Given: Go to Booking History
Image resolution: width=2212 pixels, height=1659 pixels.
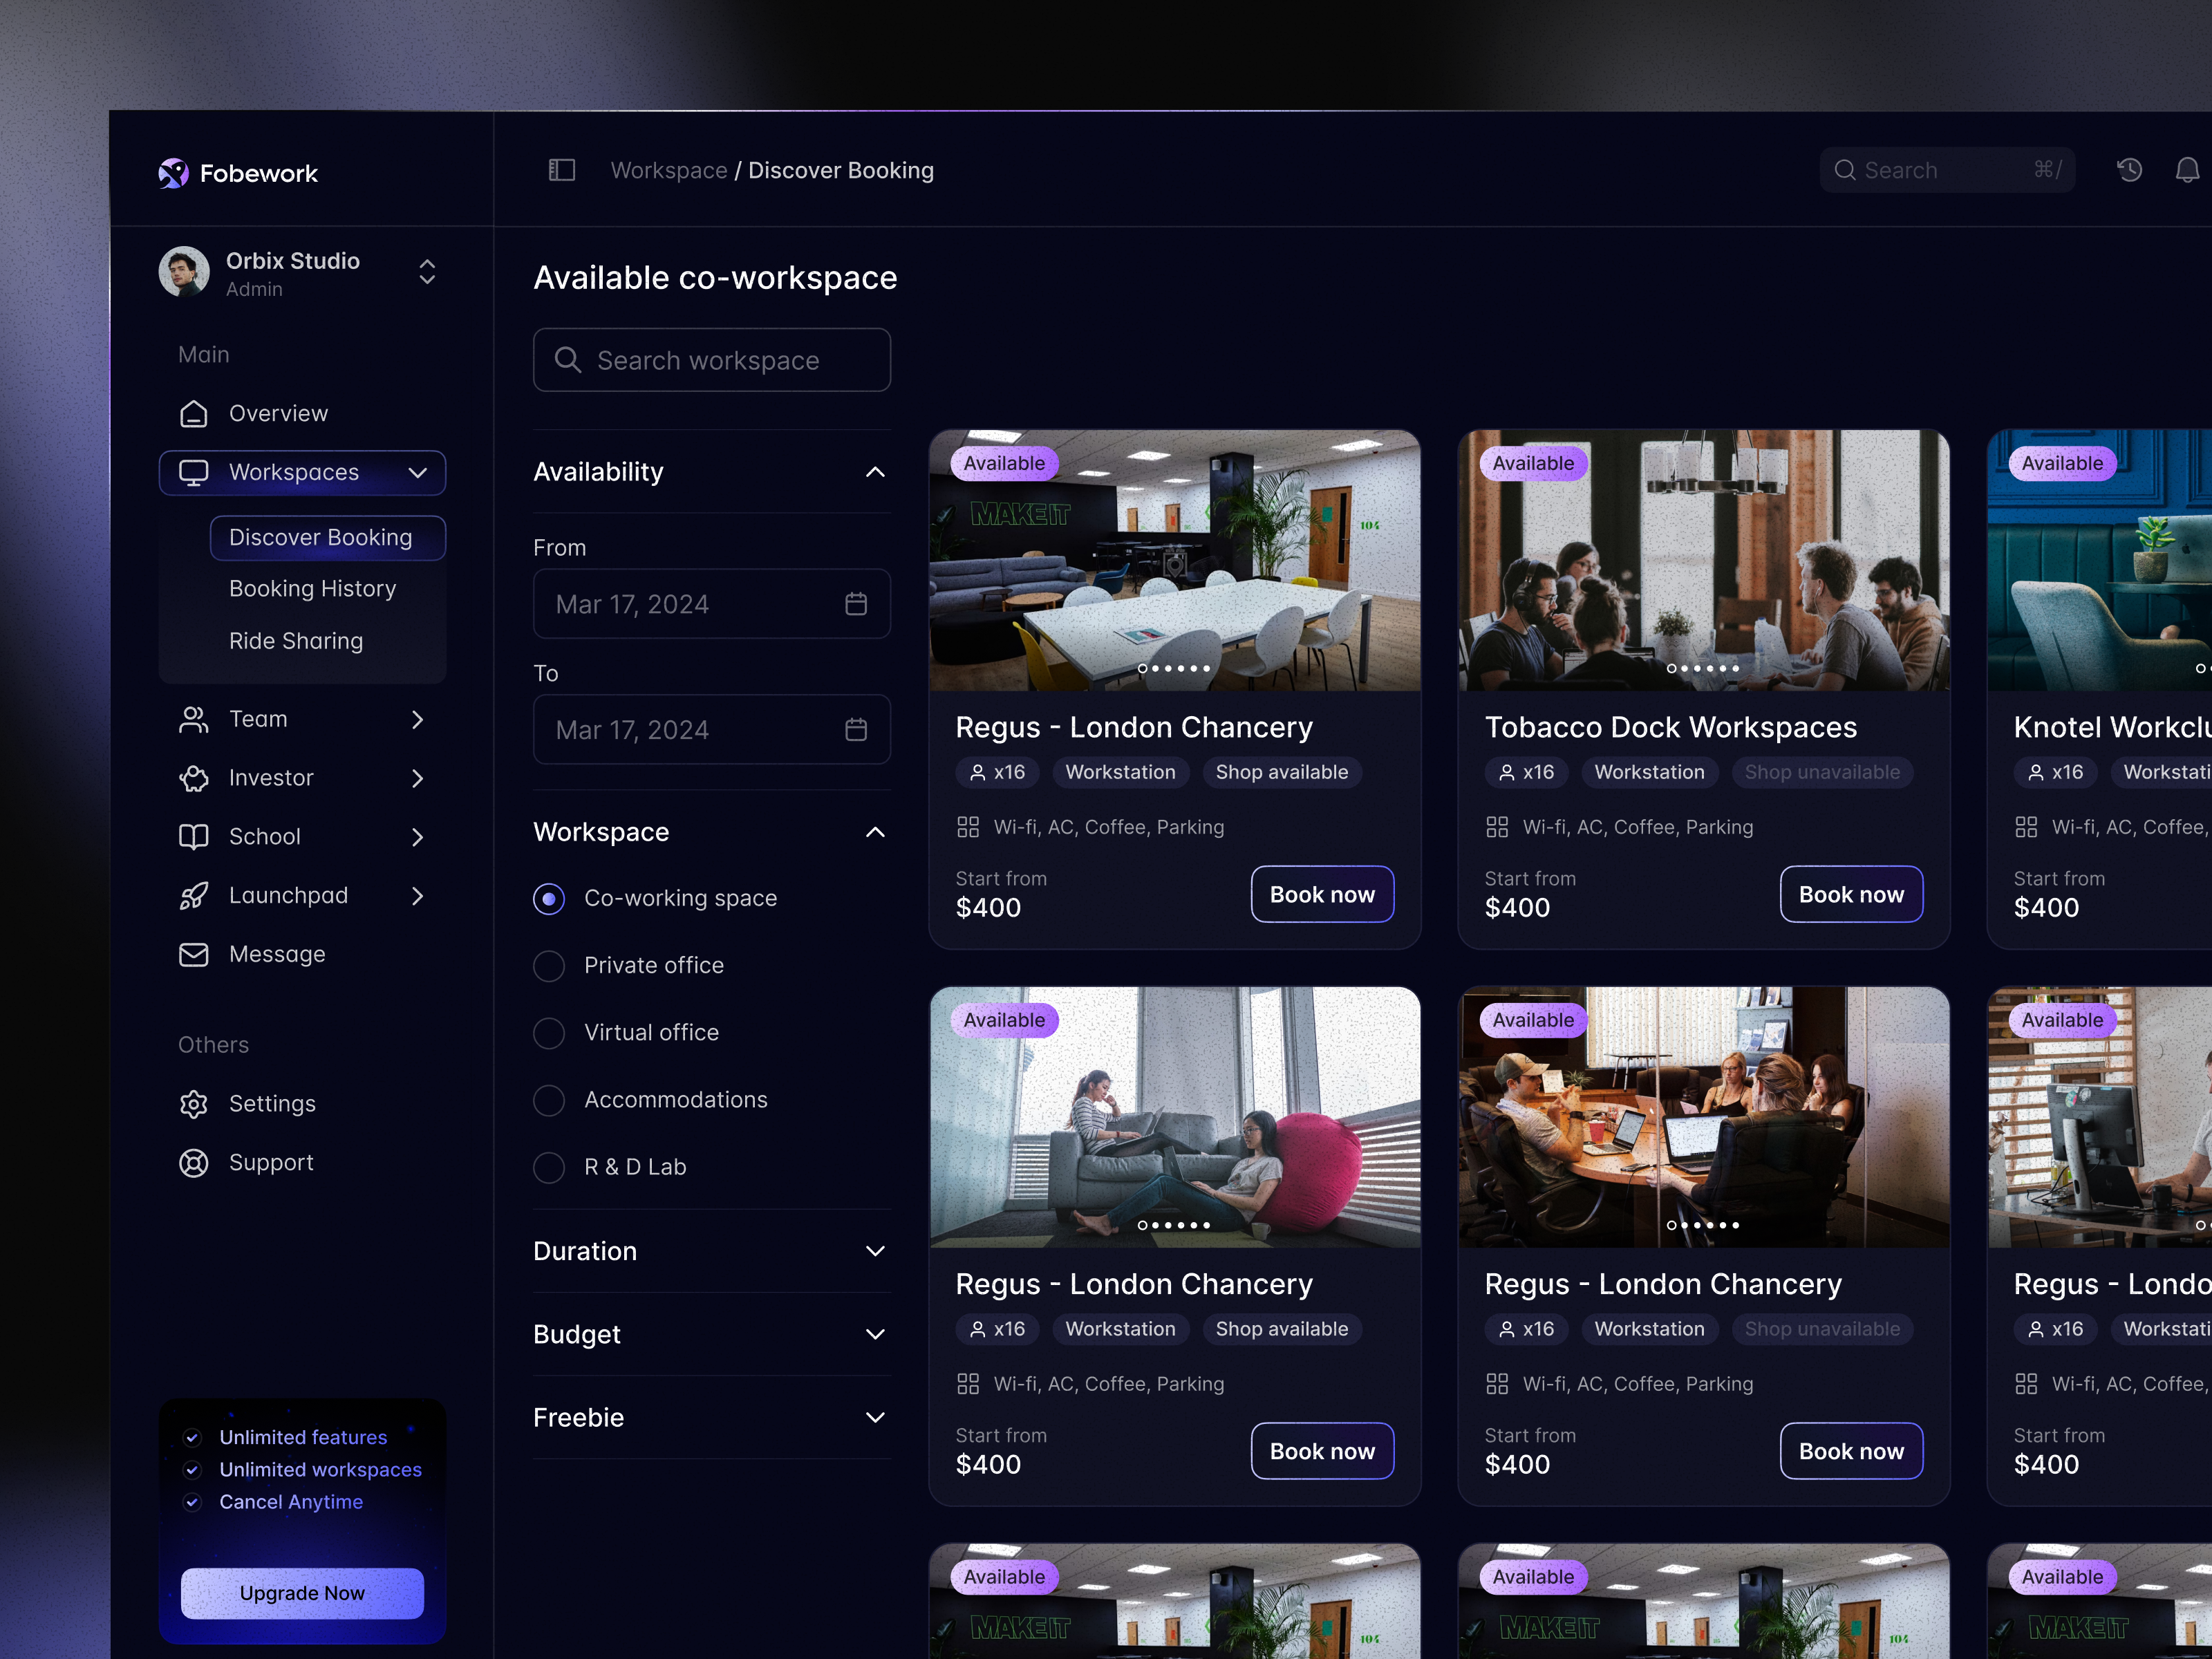Looking at the screenshot, I should click(x=313, y=588).
